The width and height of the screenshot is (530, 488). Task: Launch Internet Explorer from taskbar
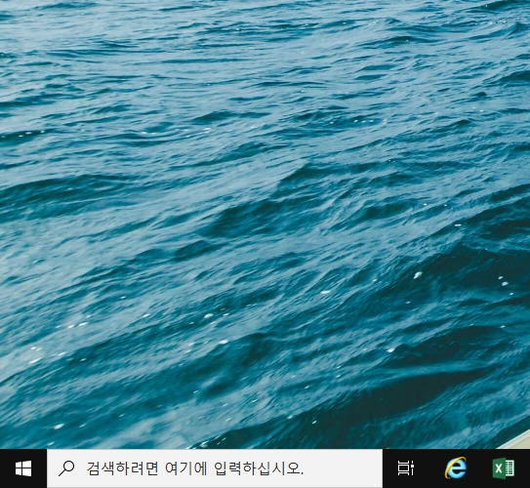coord(455,468)
